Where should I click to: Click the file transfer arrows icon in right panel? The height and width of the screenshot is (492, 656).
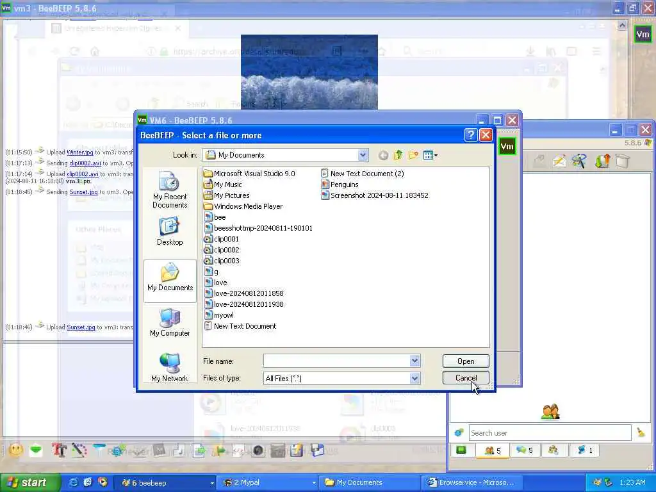point(602,161)
